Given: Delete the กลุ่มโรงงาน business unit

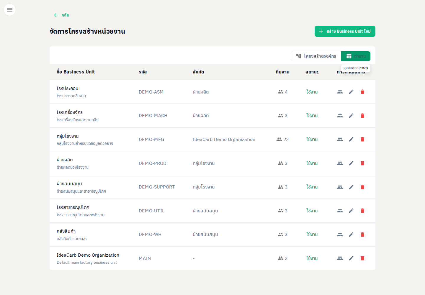Looking at the screenshot, I should [x=362, y=139].
